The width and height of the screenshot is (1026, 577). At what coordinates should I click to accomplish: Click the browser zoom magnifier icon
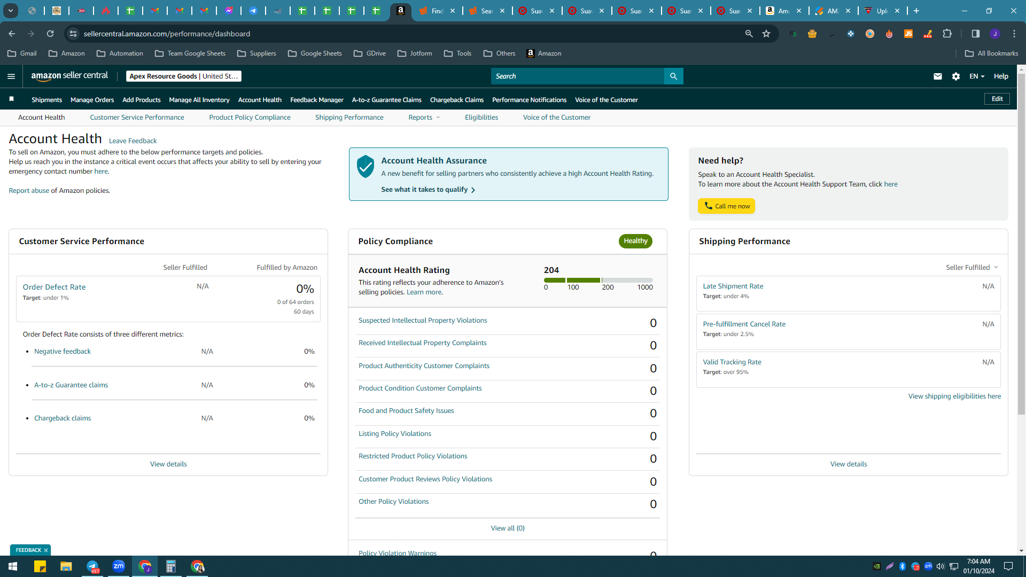[749, 34]
